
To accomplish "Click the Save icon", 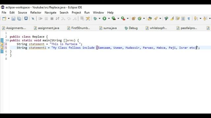I will click(13, 18).
